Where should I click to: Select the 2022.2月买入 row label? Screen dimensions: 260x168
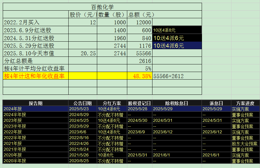click(36, 22)
